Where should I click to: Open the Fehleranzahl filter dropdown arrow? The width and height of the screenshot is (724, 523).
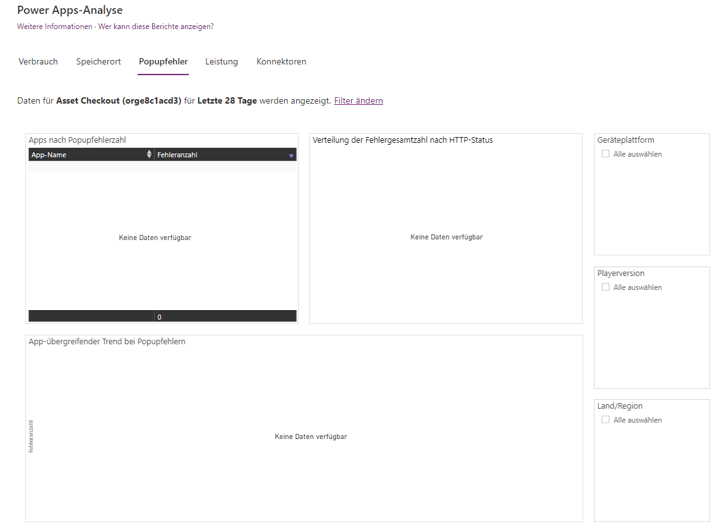click(291, 154)
